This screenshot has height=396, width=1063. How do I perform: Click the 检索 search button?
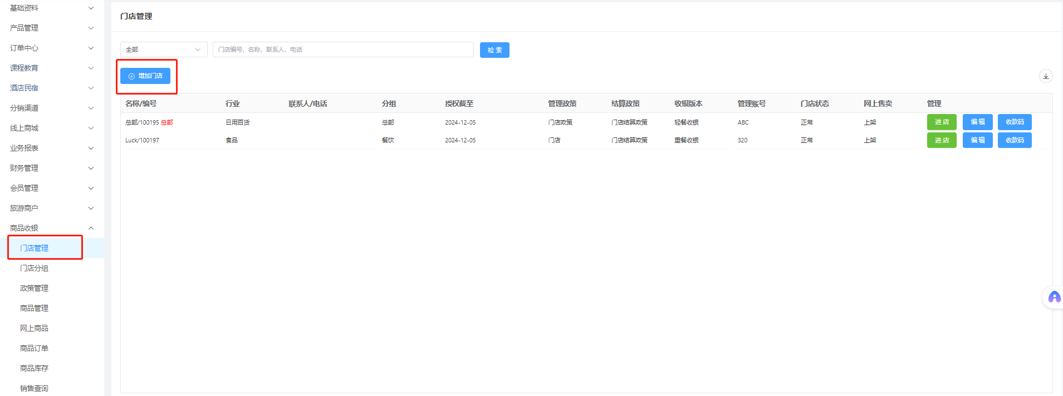[494, 50]
